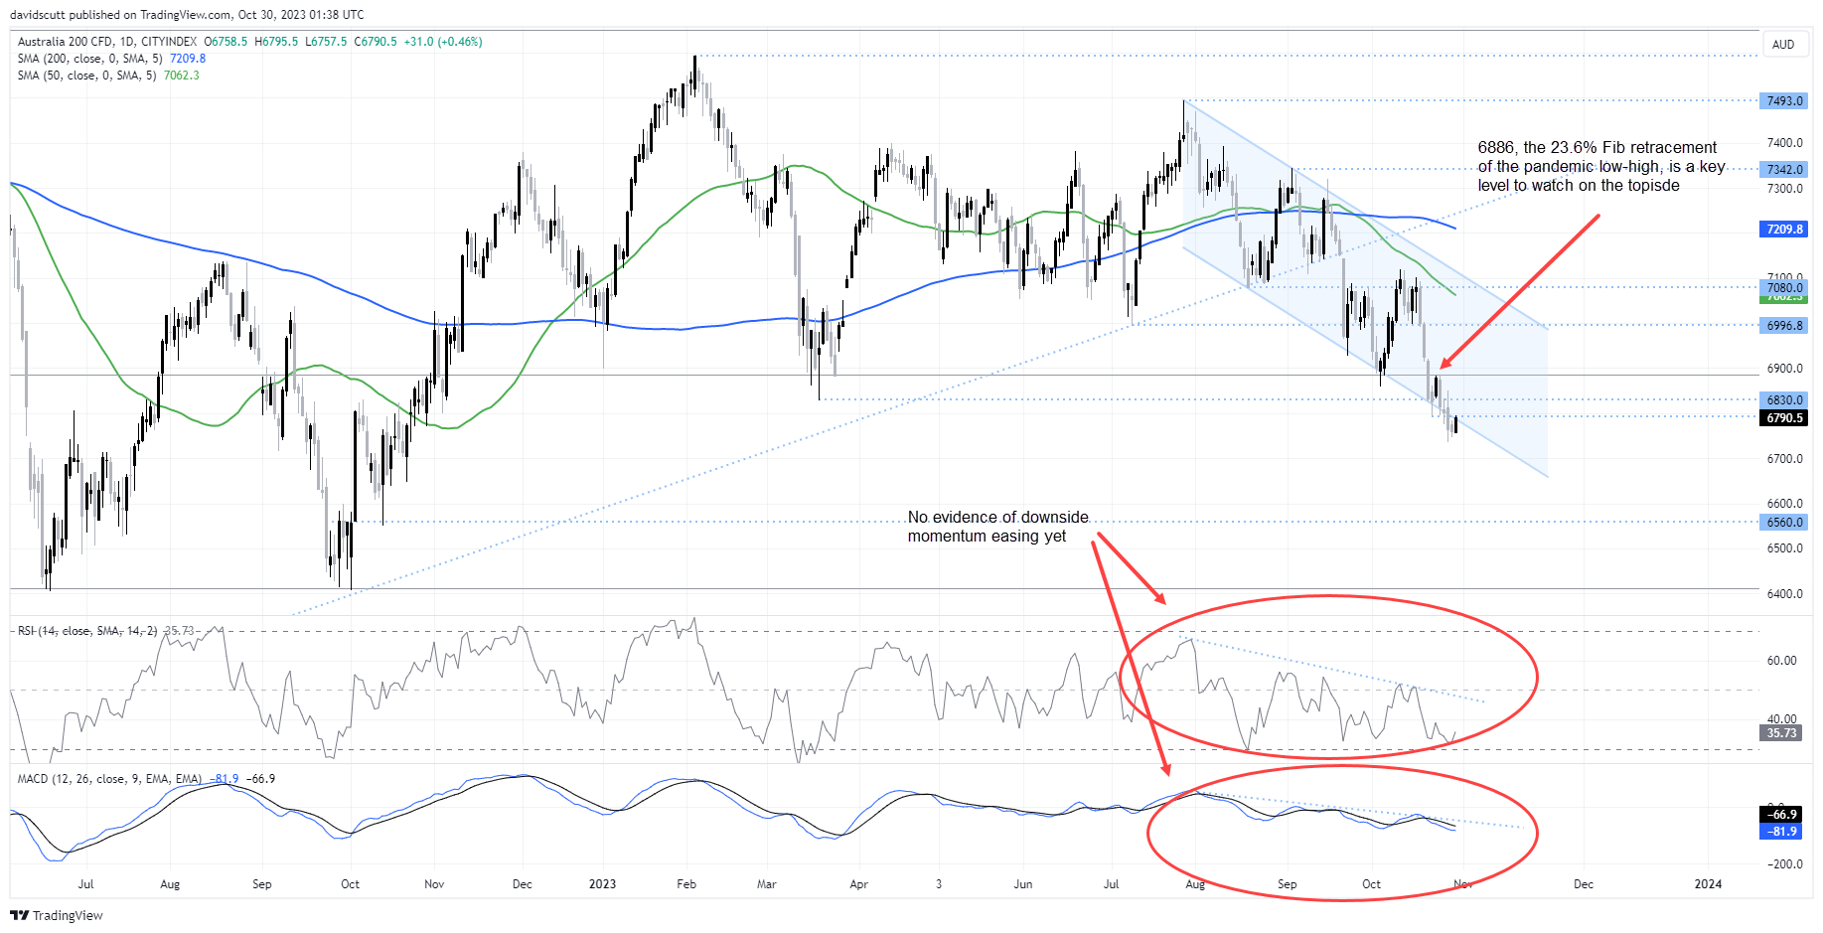Click the RSI value tag 35.73

click(x=1781, y=733)
